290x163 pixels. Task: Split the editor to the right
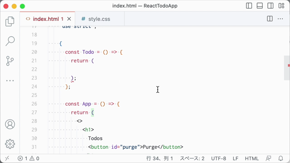(x=270, y=19)
